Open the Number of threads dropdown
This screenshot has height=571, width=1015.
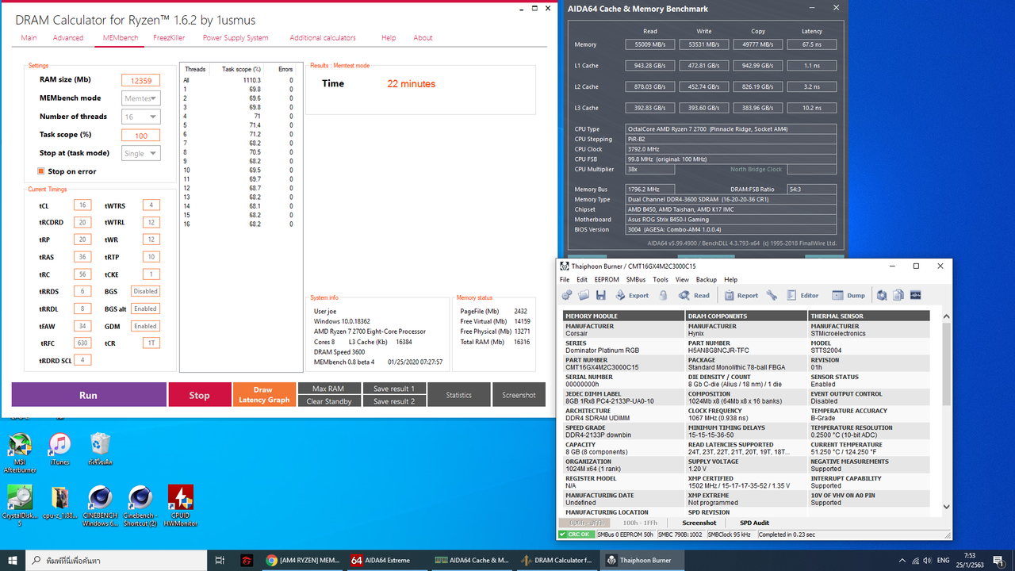(x=141, y=117)
